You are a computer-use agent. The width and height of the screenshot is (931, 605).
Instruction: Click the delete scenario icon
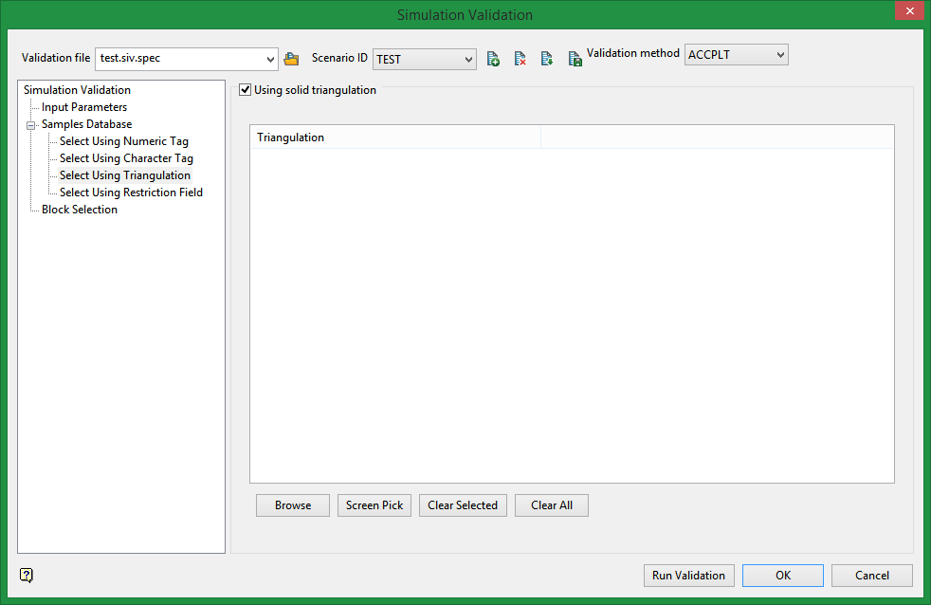(520, 59)
